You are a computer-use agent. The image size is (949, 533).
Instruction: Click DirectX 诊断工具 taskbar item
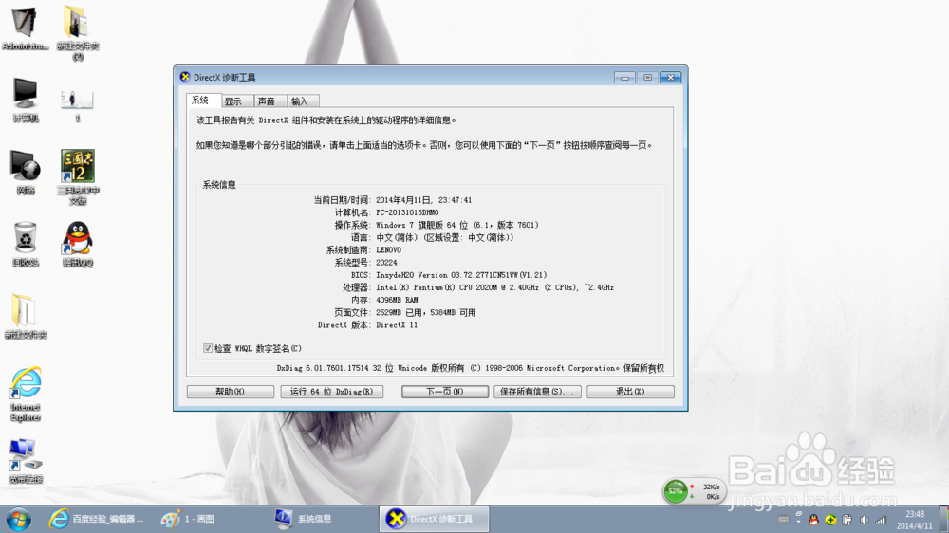[434, 519]
